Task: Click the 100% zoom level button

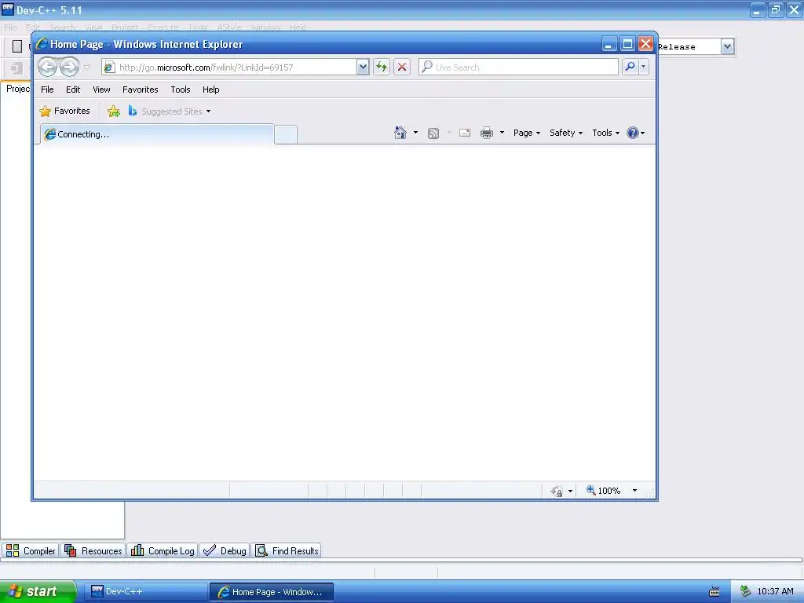Action: click(x=604, y=491)
